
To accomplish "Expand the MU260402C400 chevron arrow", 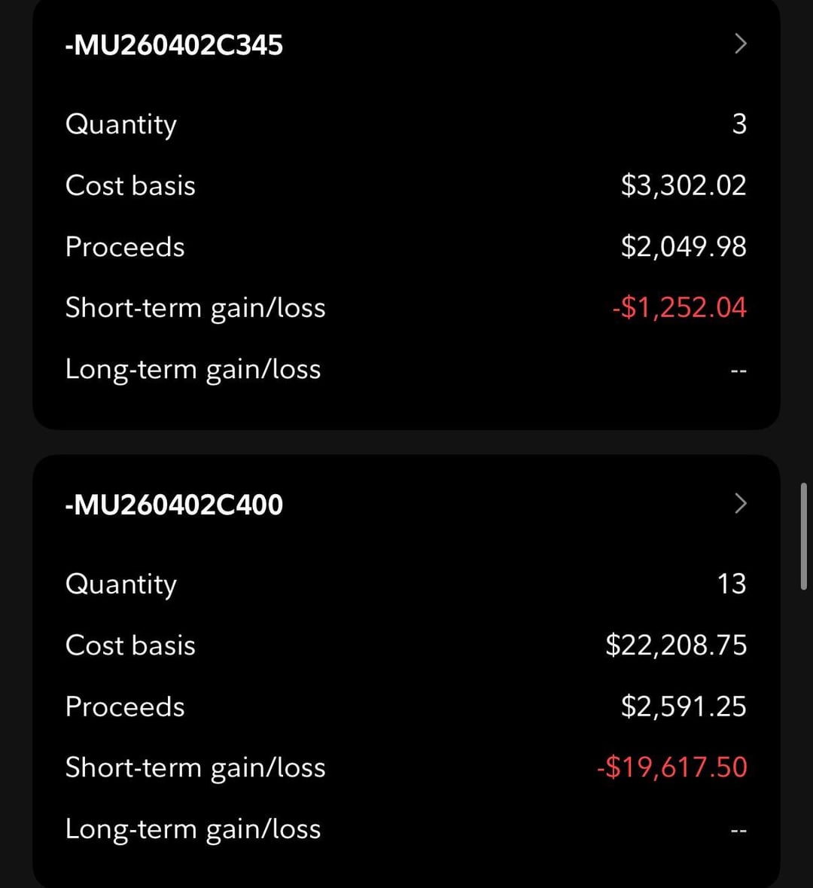I will pos(740,504).
